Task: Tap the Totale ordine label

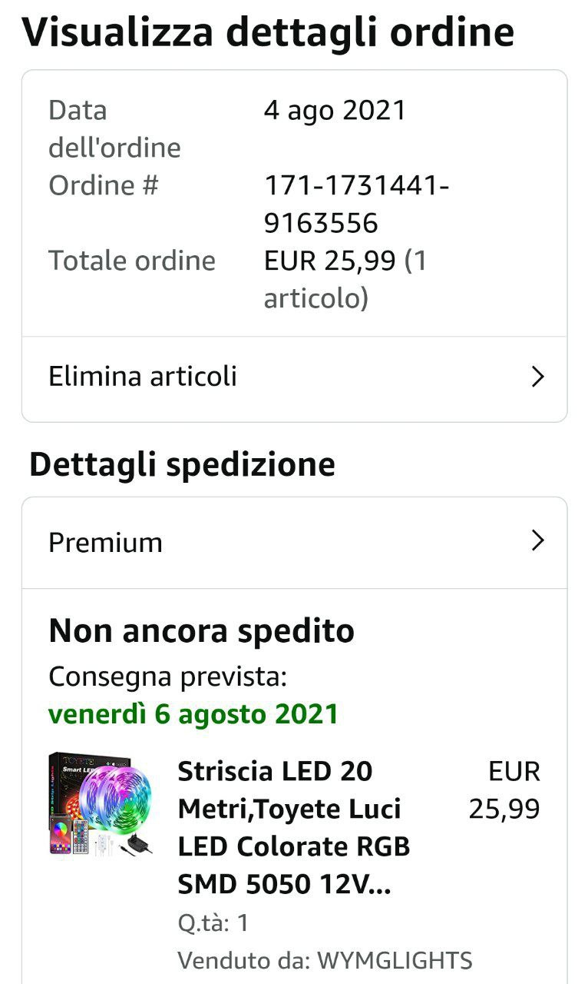Action: pyautogui.click(x=132, y=261)
